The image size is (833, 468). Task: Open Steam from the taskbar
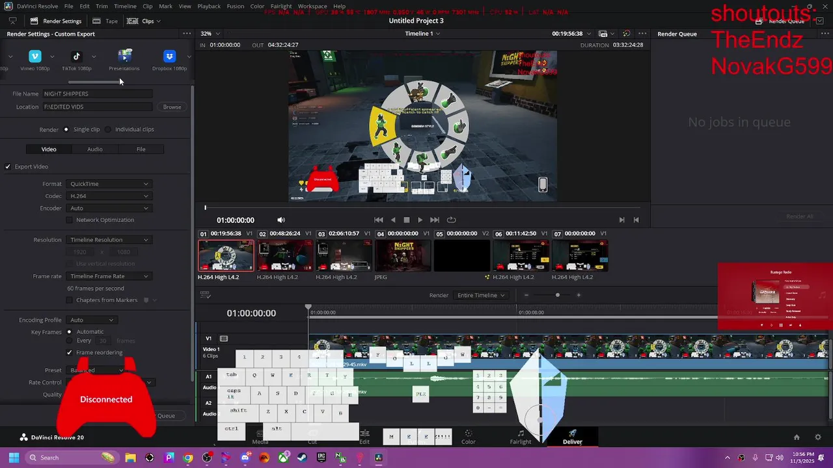[303, 458]
